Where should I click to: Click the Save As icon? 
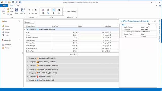click(x=23, y=10)
